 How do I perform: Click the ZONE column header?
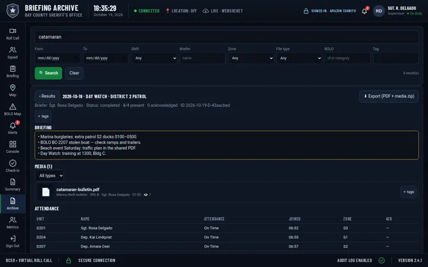(x=347, y=219)
